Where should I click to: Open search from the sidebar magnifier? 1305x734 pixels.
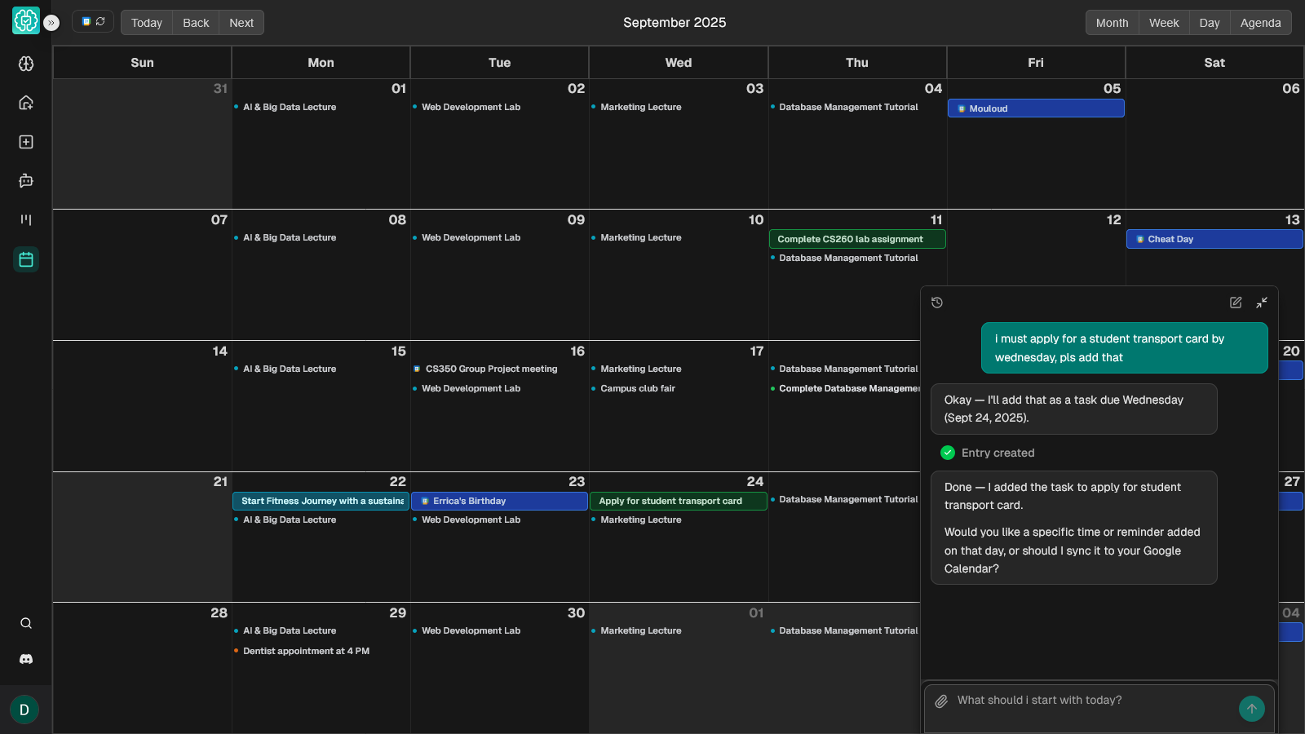tap(26, 623)
